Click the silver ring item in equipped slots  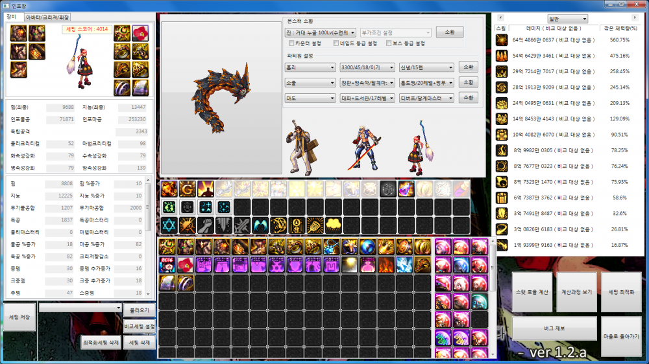[x=122, y=87]
